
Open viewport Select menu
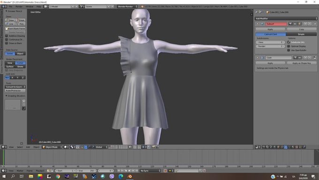click(x=20, y=147)
